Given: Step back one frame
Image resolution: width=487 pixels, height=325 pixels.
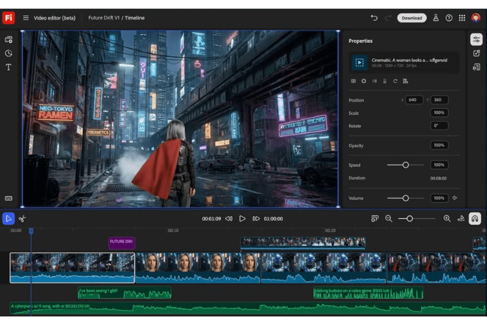Looking at the screenshot, I should point(229,219).
